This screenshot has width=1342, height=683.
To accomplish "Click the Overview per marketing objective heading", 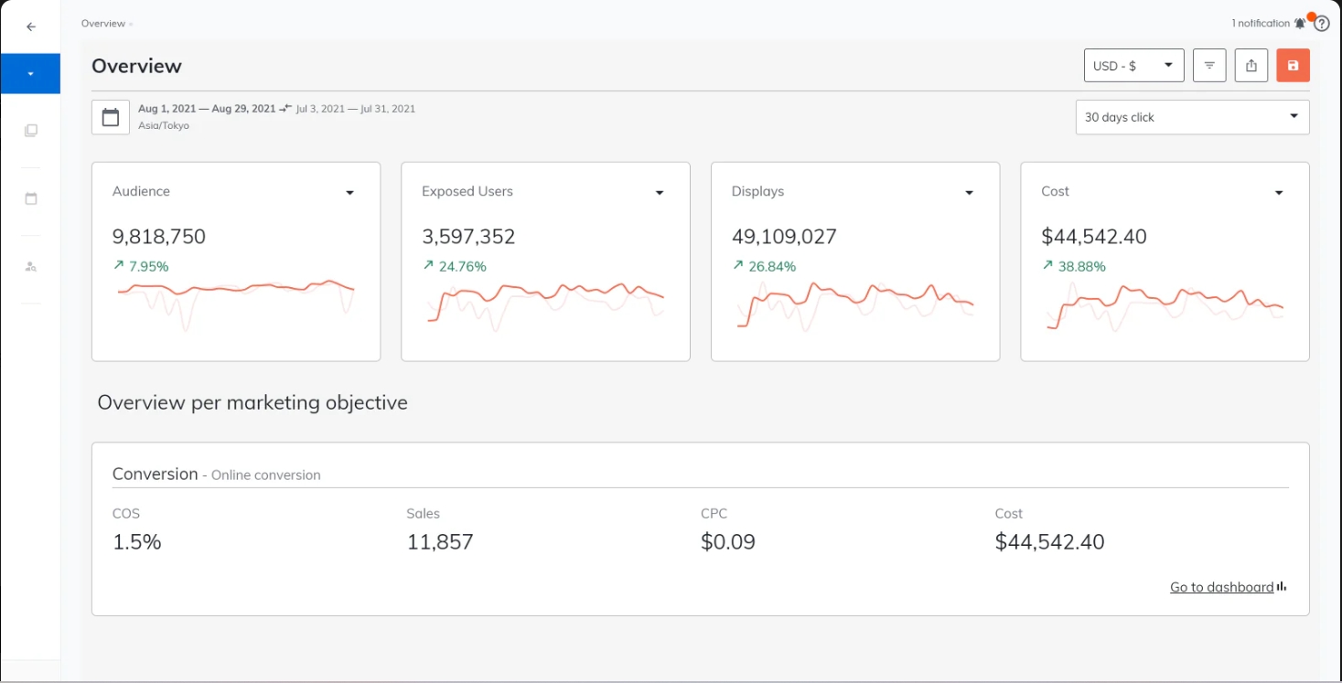I will 252,402.
